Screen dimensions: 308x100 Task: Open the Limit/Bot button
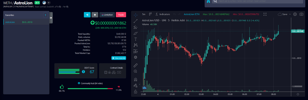[107, 15]
